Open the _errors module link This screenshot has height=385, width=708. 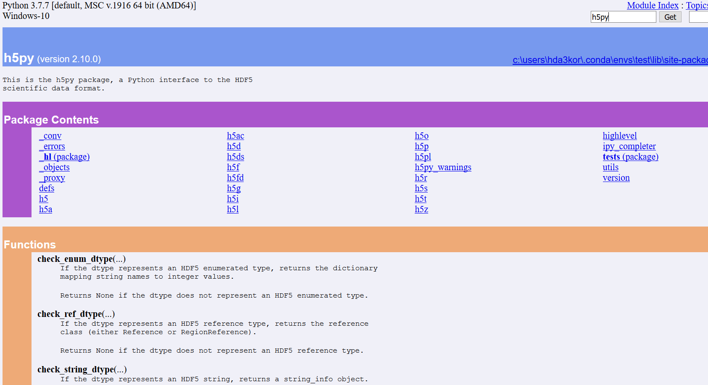click(x=52, y=146)
